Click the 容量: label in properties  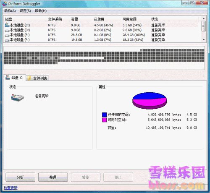point(112,128)
